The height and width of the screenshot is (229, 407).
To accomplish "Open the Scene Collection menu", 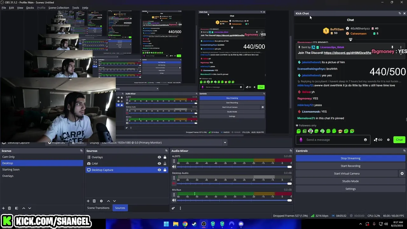I will [x=59, y=8].
